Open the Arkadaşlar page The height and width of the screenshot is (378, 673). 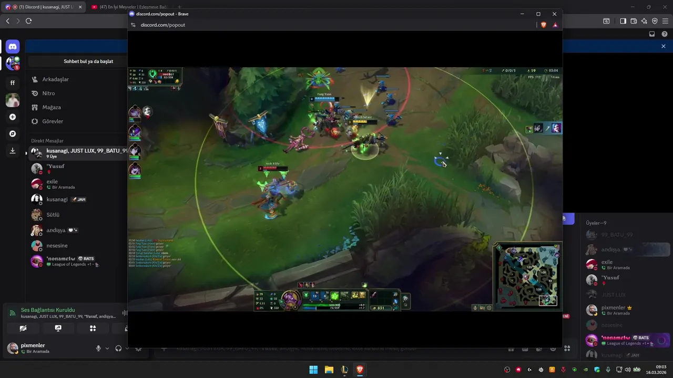[x=78, y=79]
